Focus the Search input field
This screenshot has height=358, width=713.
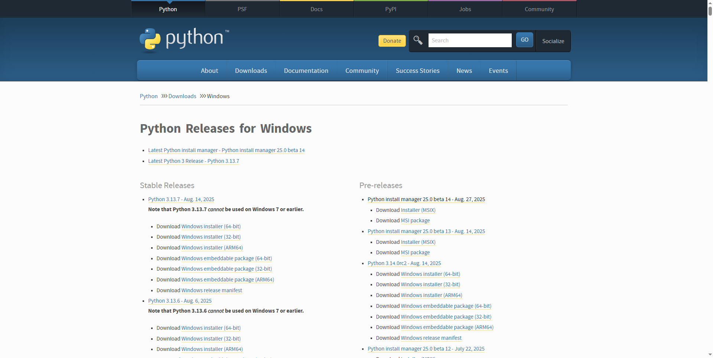click(470, 40)
